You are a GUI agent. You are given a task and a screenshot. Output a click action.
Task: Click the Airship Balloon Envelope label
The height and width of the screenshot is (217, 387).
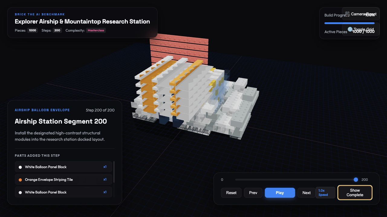click(42, 110)
